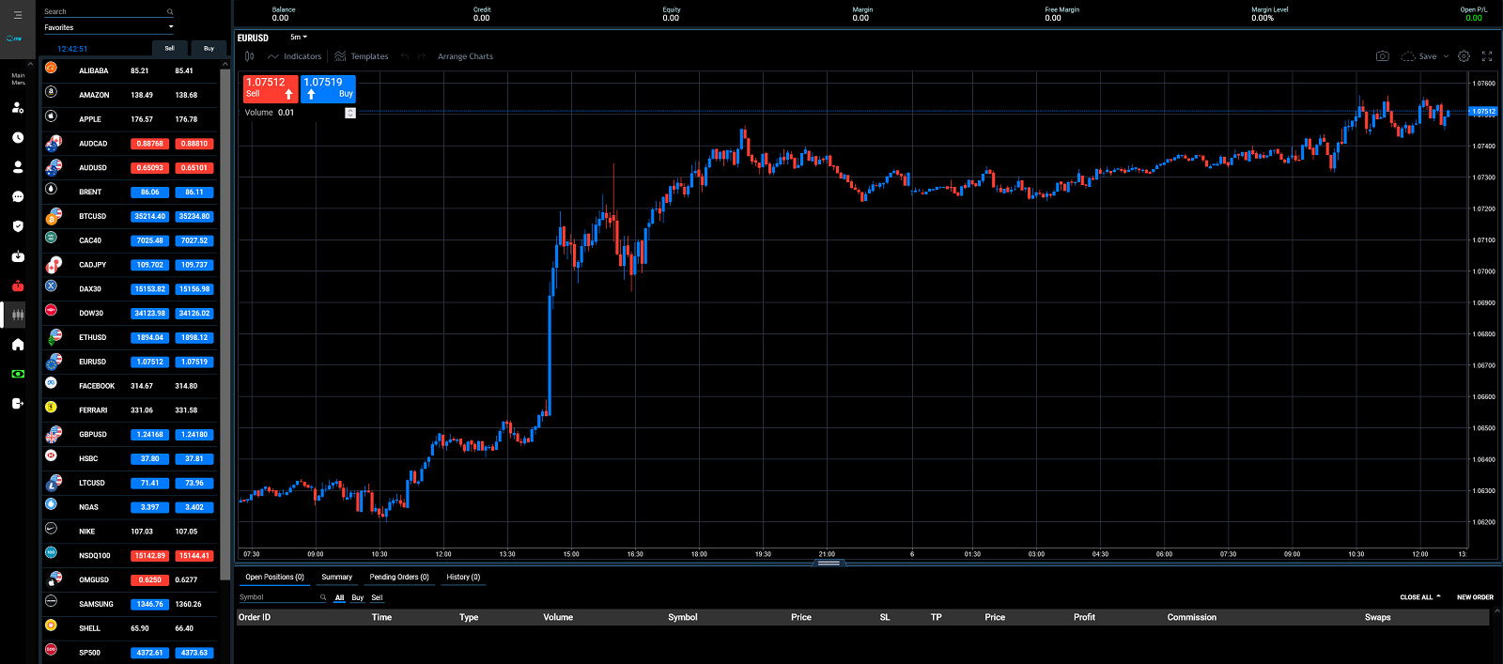Open the Indicators tool

pyautogui.click(x=294, y=56)
